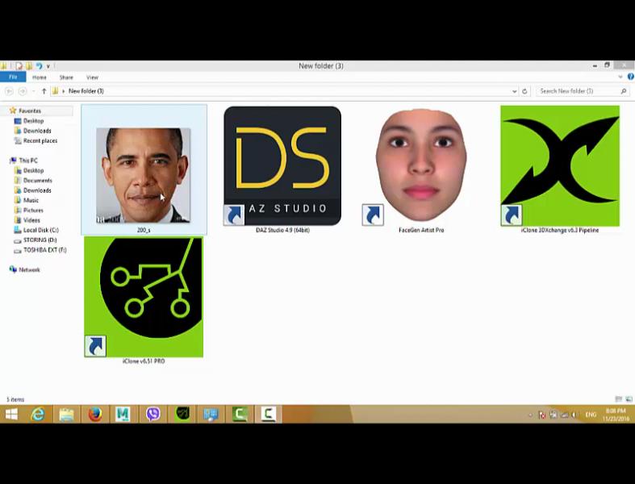635x484 pixels.
Task: Click Properties icon in quick access toolbar
Action: tap(19, 65)
